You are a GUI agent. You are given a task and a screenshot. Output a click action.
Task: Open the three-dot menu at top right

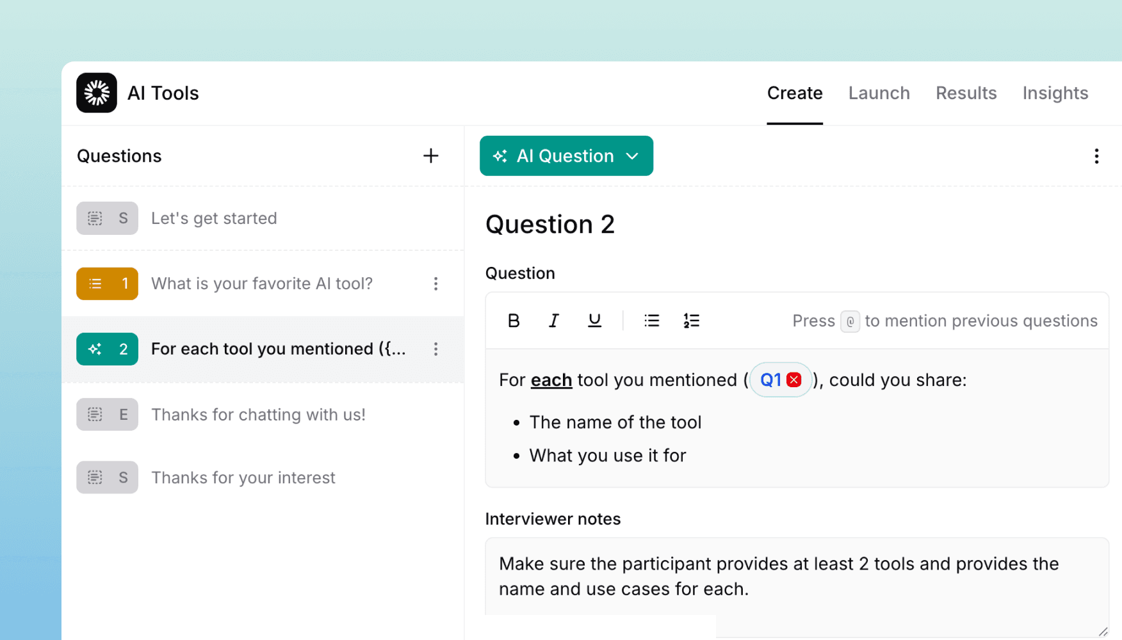tap(1096, 156)
